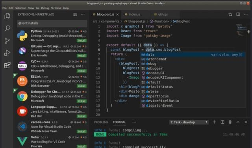Click the 'src' breadcrumb segment
252x148 pixels.
pos(95,21)
